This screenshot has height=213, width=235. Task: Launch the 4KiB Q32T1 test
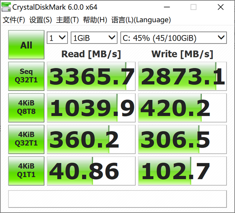[26, 139]
